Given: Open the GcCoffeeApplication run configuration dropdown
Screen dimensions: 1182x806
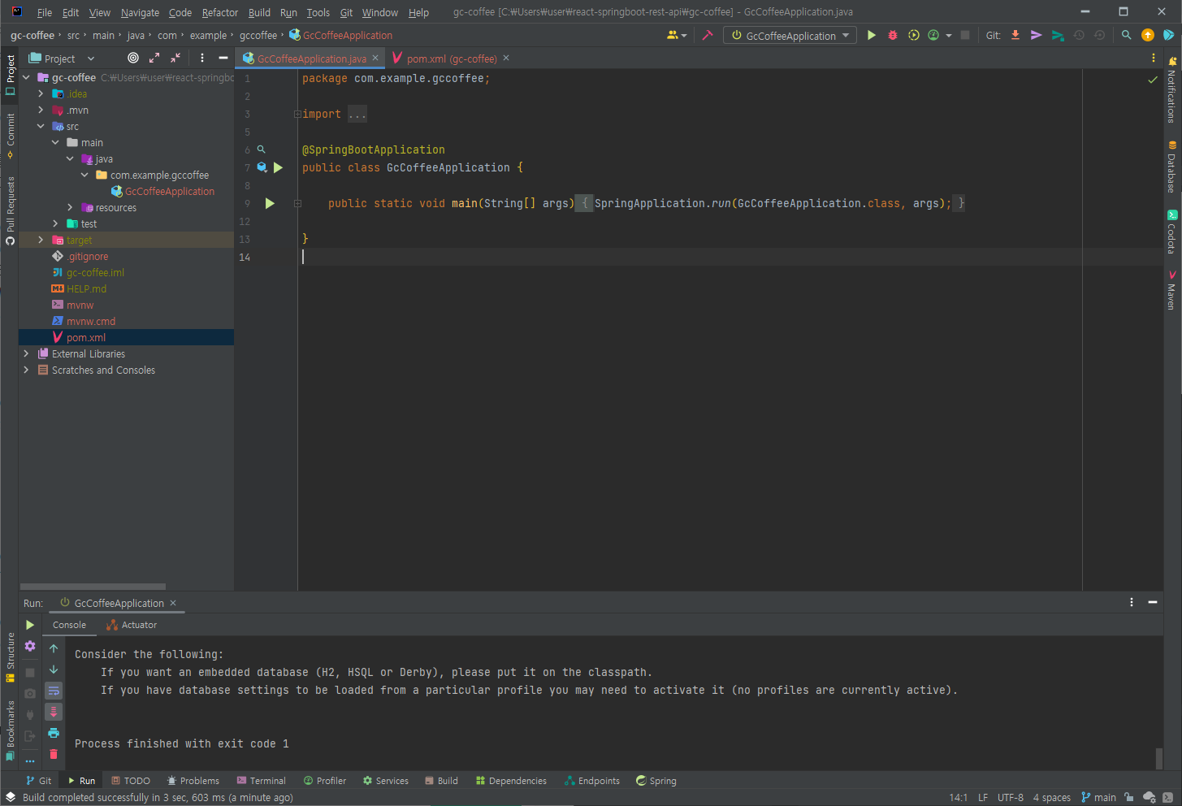Looking at the screenshot, I should tap(790, 36).
